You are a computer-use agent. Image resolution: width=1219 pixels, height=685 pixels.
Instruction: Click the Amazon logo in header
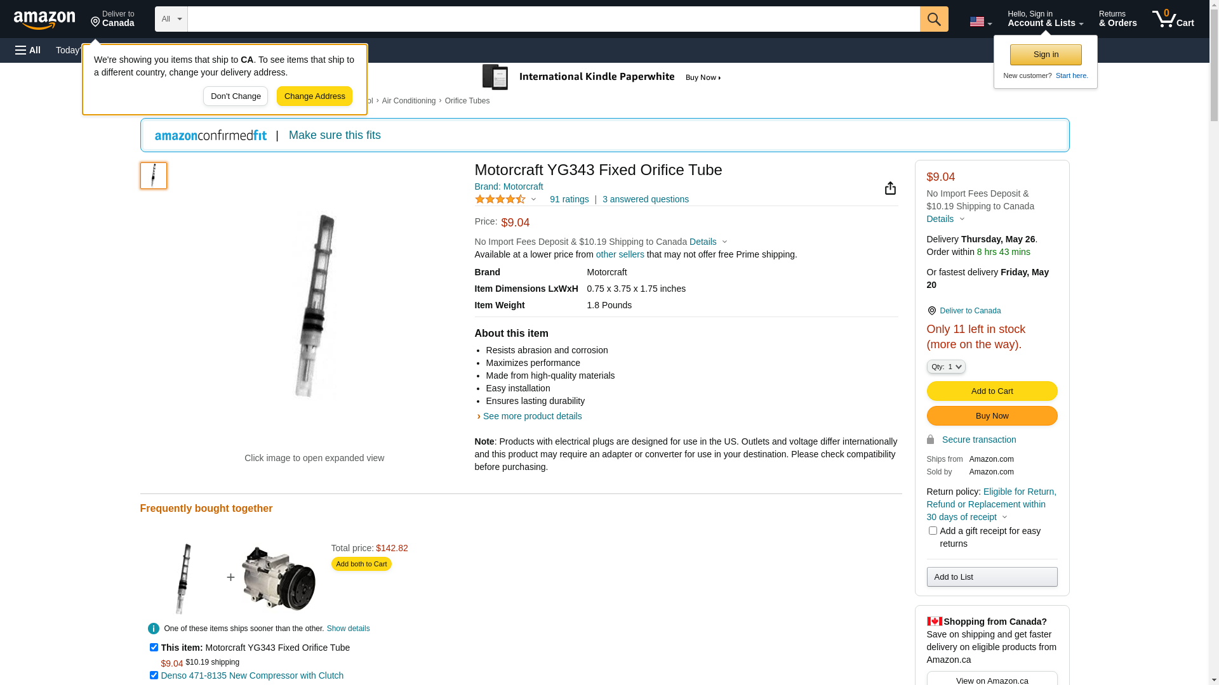[x=44, y=20]
